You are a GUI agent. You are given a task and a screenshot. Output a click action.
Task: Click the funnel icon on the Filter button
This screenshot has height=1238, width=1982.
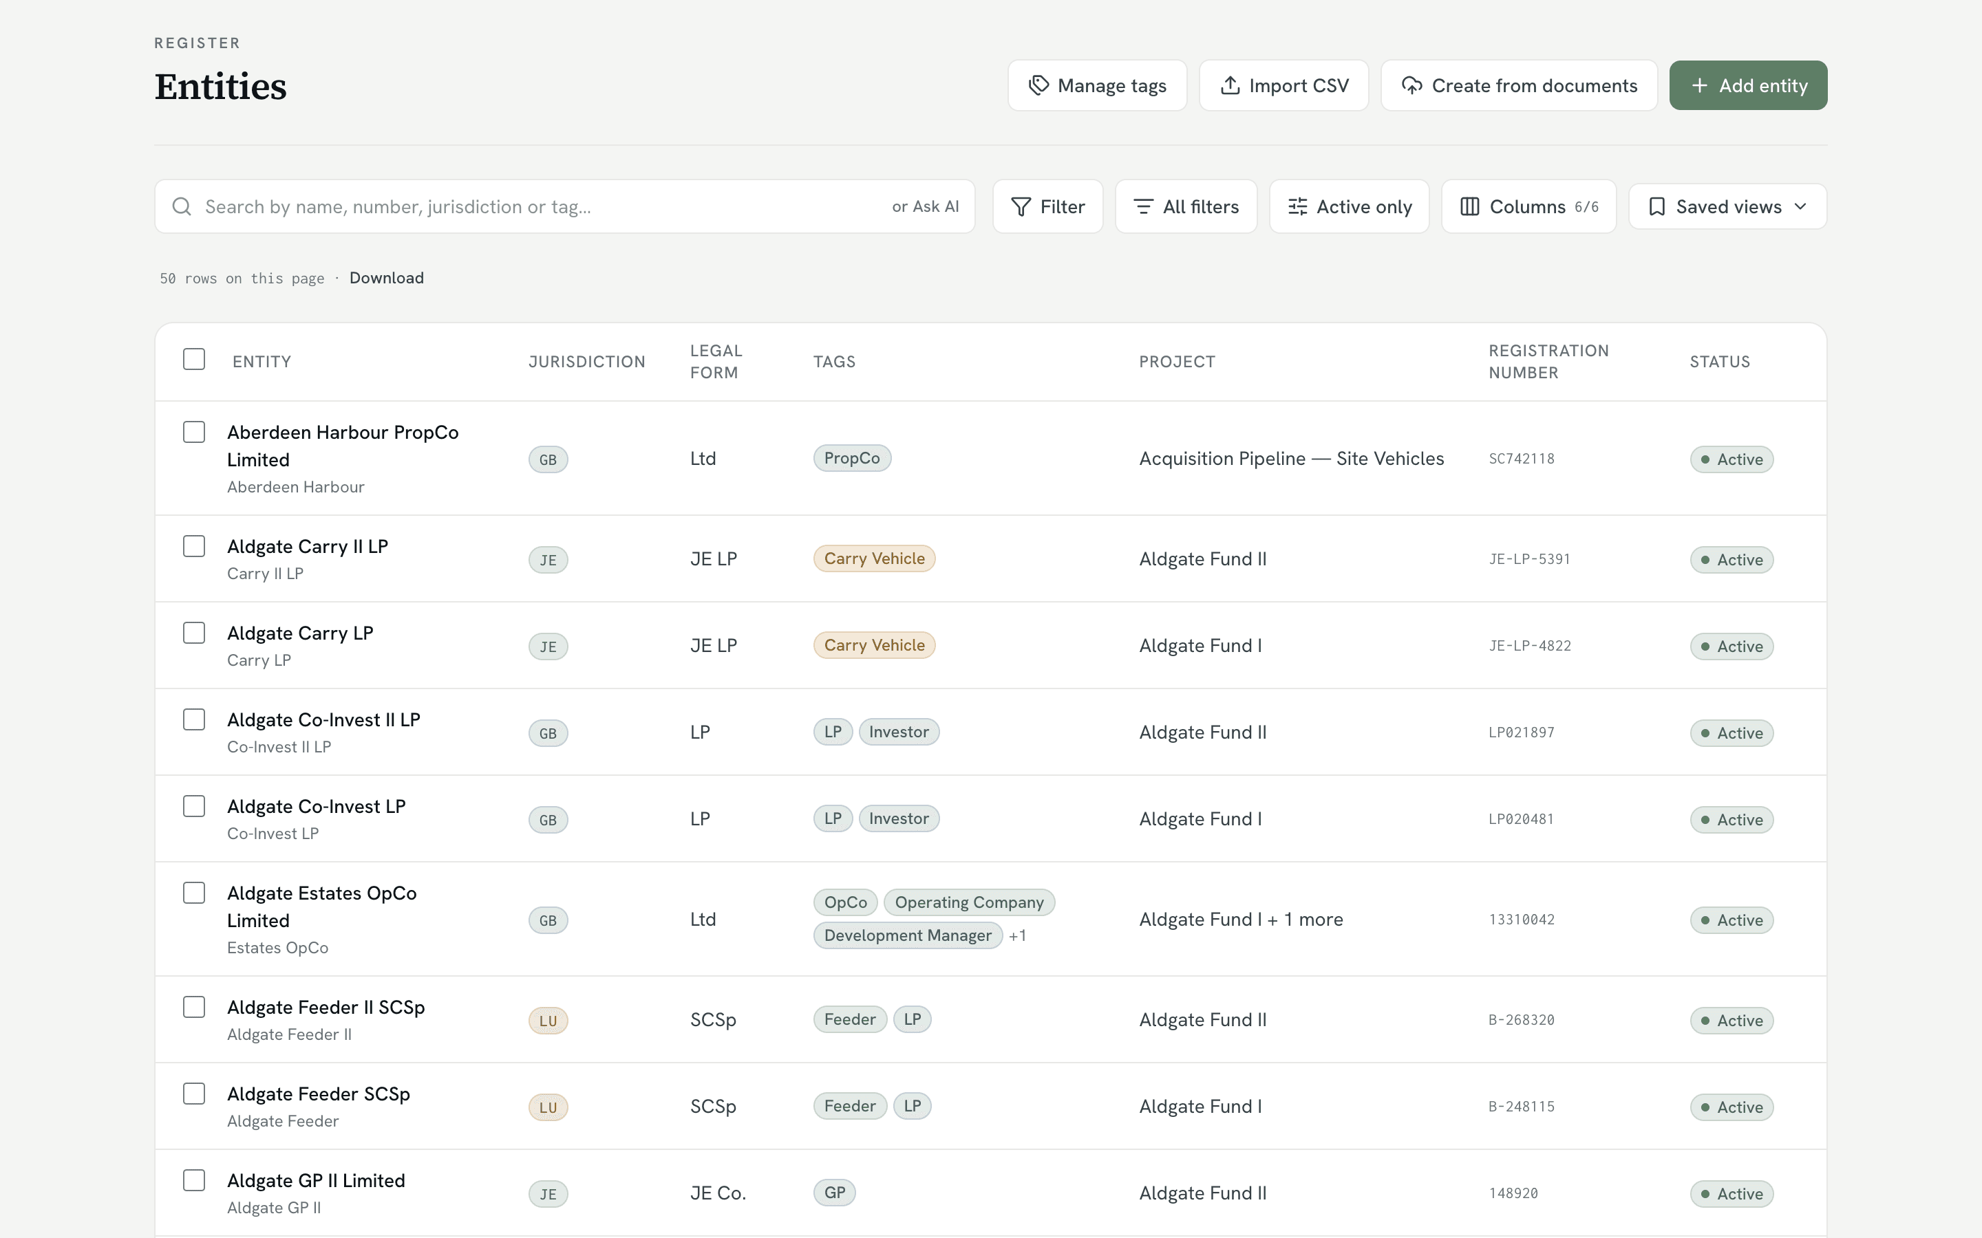tap(1021, 206)
